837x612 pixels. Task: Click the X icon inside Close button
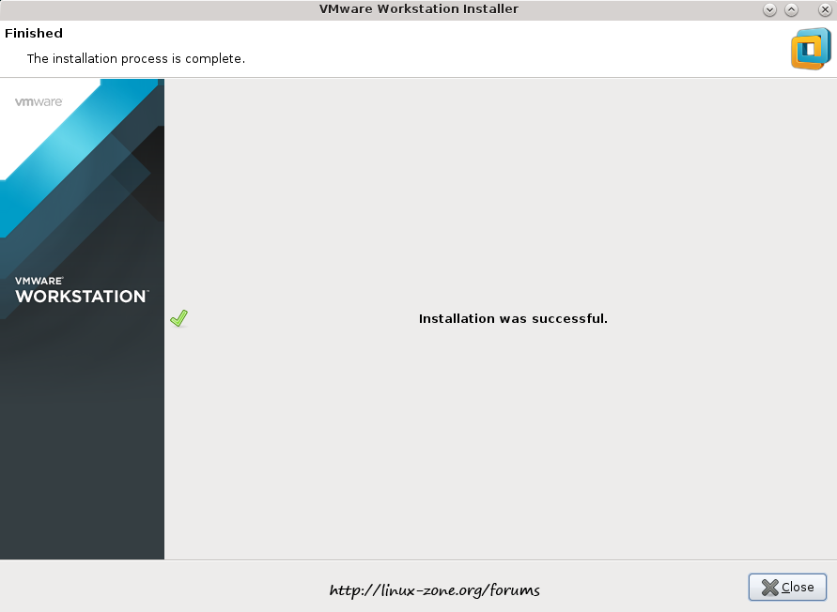[769, 588]
